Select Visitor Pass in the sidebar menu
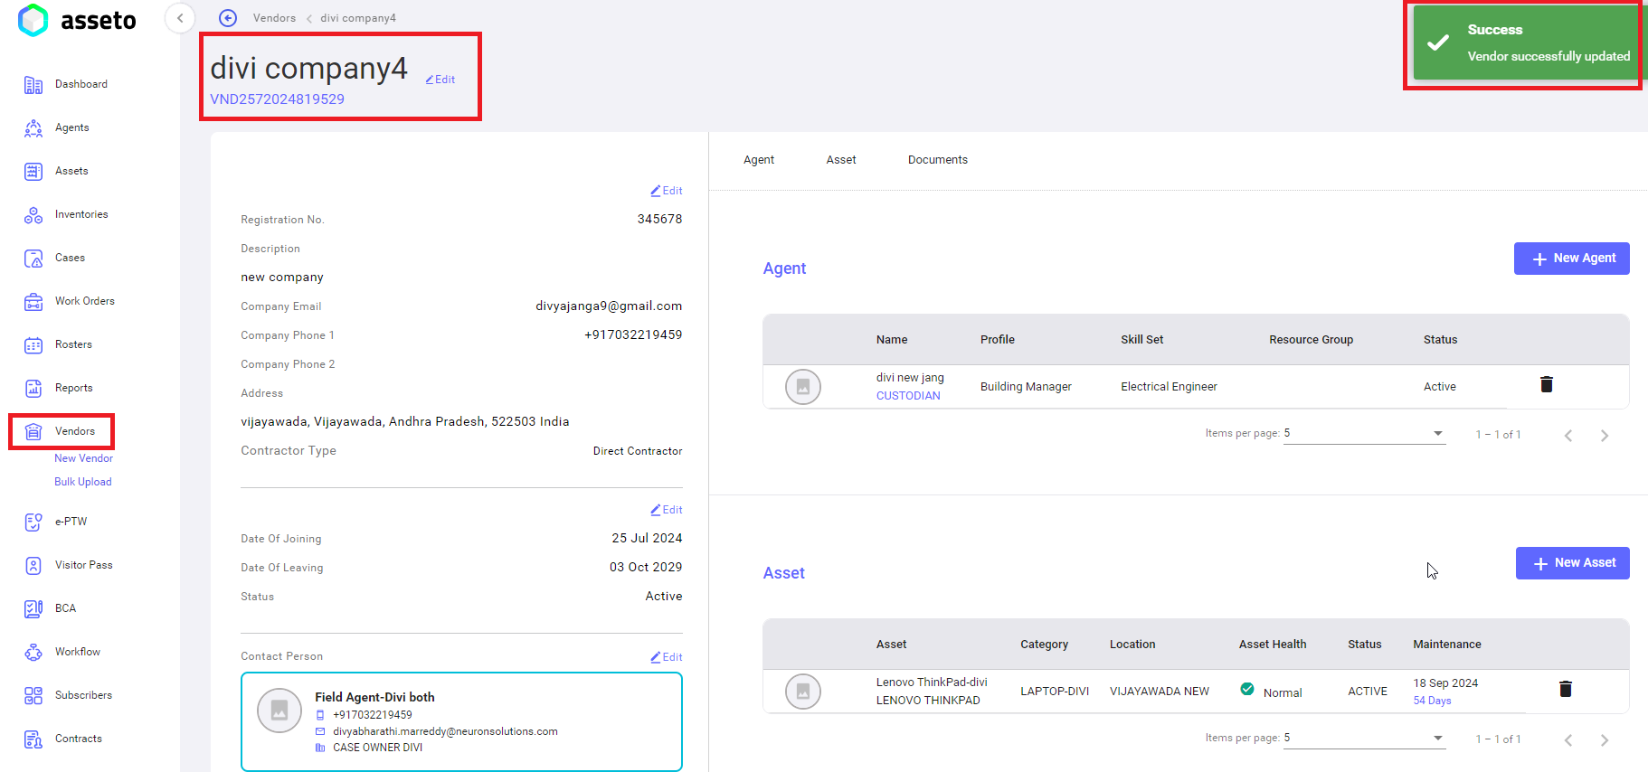1648x772 pixels. pos(84,565)
